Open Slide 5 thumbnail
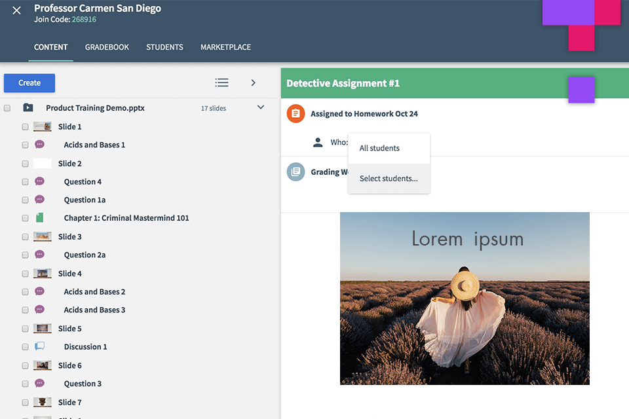 click(x=42, y=329)
